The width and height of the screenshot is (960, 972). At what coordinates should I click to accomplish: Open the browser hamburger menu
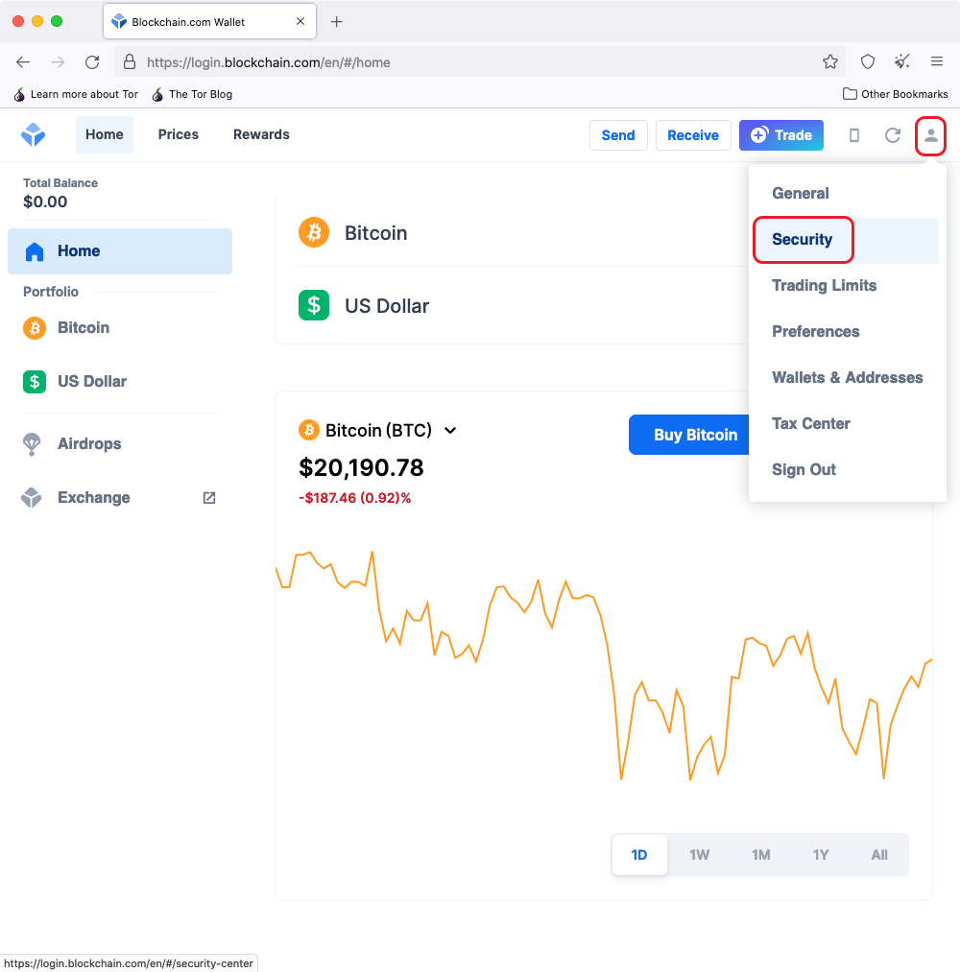(x=937, y=61)
